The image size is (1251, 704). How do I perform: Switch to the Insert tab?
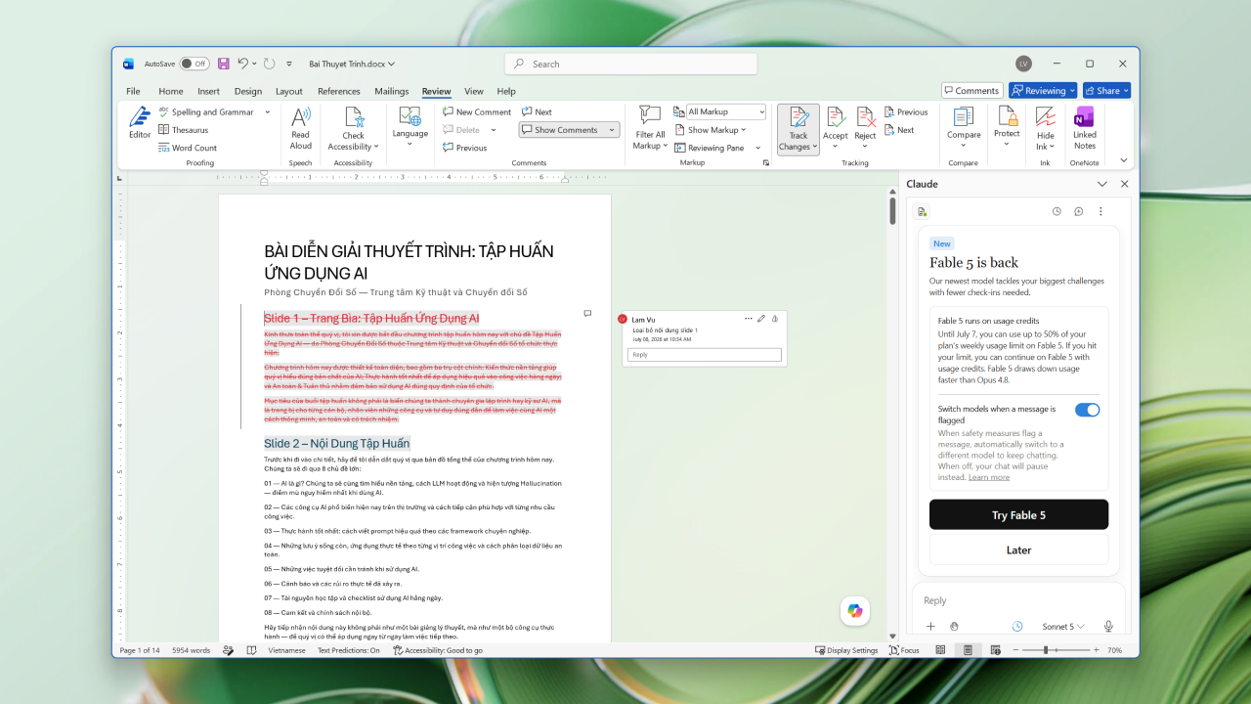pyautogui.click(x=208, y=91)
